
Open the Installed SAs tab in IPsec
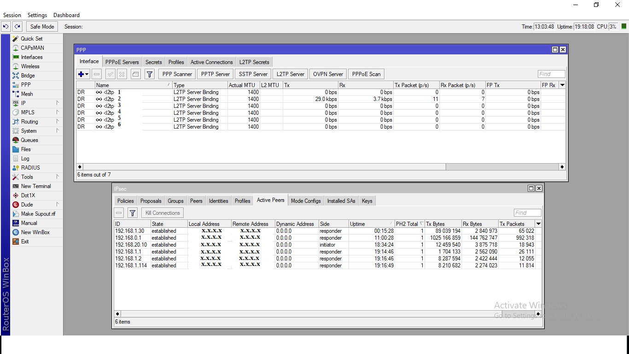(341, 201)
